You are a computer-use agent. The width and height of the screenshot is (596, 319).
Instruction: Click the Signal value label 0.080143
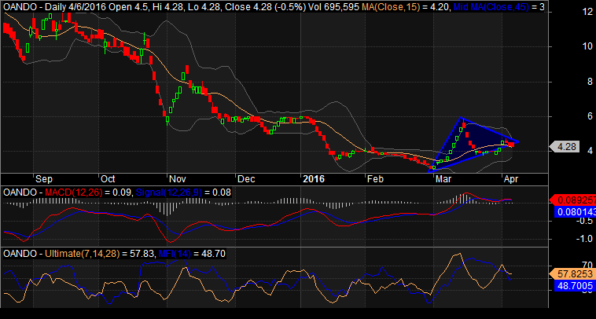(x=576, y=211)
